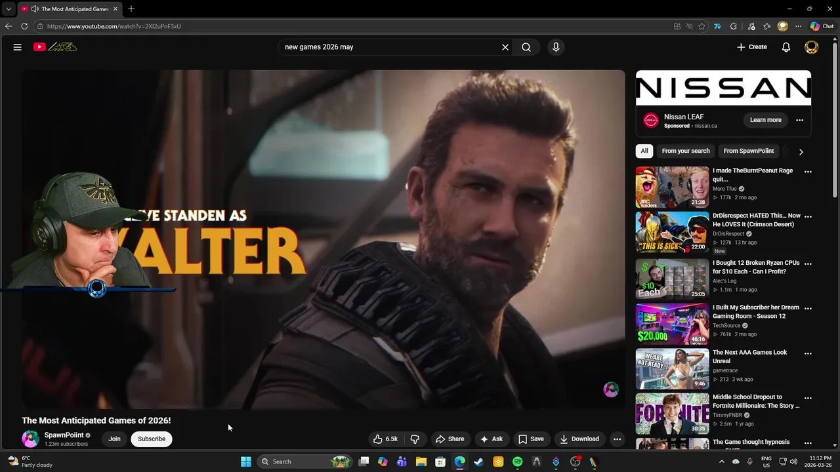Open options for the Nissan LEAF ad

point(799,120)
